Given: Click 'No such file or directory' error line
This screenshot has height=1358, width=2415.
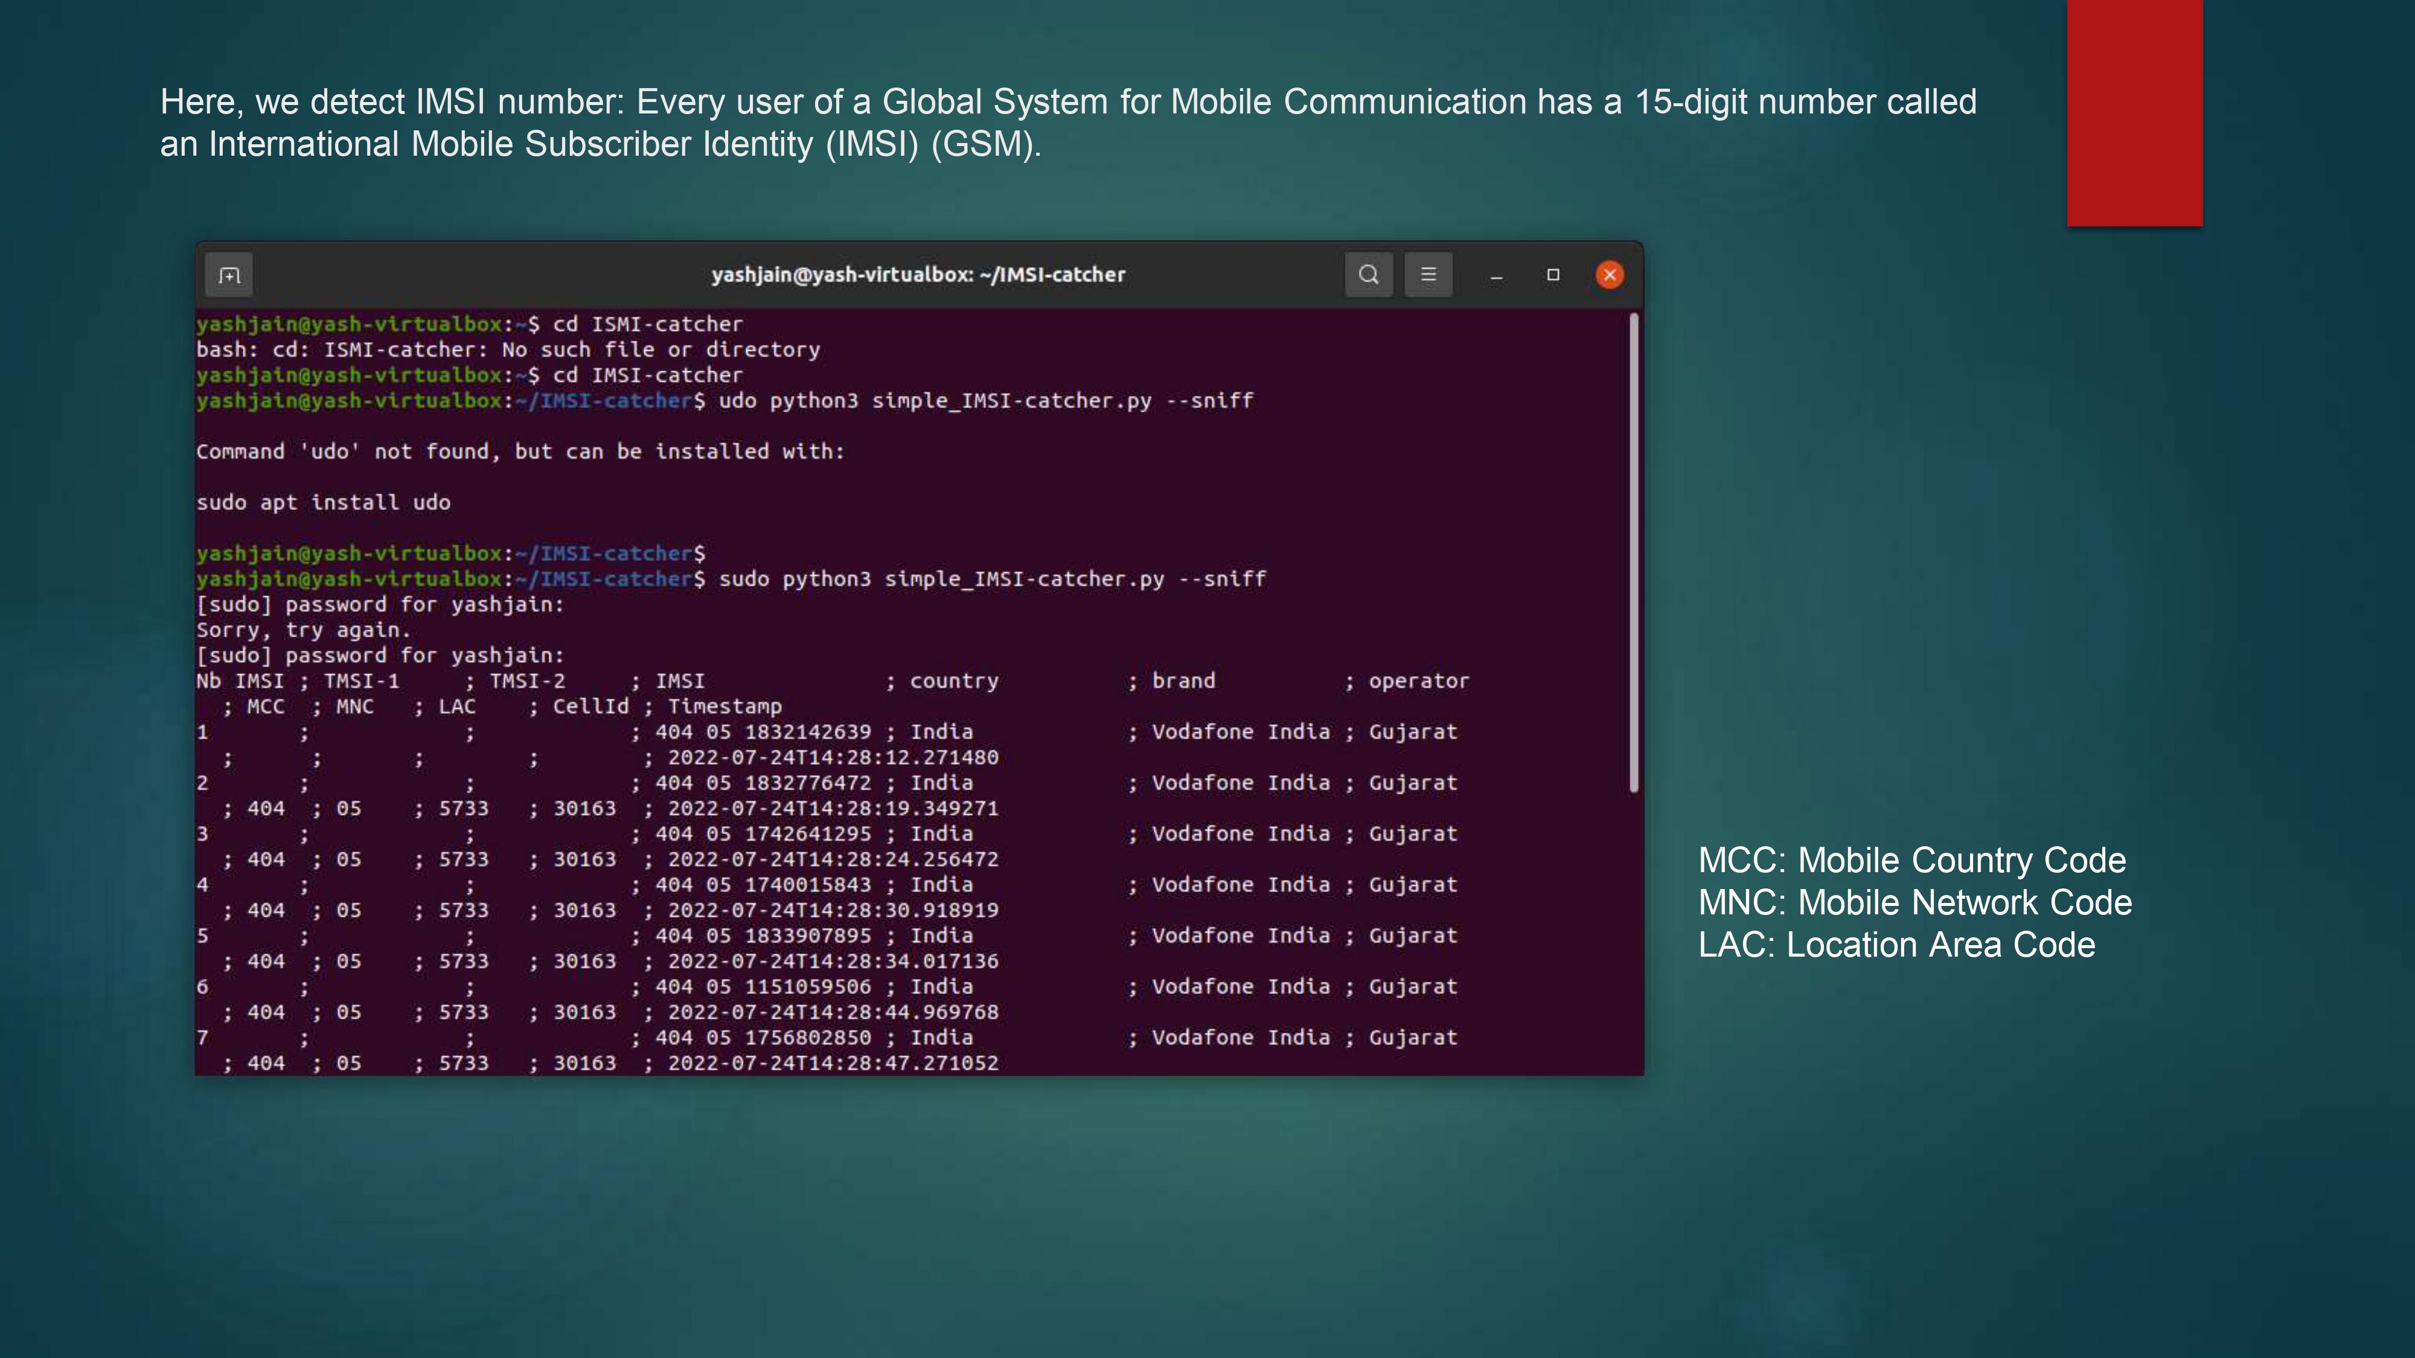Looking at the screenshot, I should pyautogui.click(x=508, y=349).
